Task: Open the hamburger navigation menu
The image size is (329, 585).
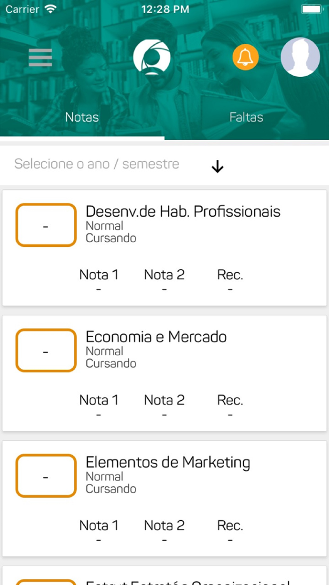Action: pos(40,57)
